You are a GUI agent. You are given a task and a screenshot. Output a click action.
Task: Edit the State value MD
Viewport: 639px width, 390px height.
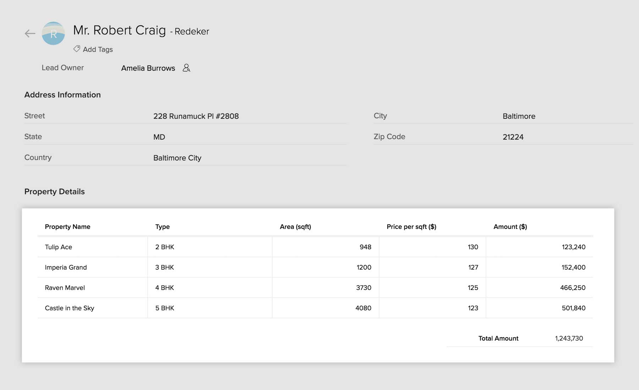click(x=159, y=137)
